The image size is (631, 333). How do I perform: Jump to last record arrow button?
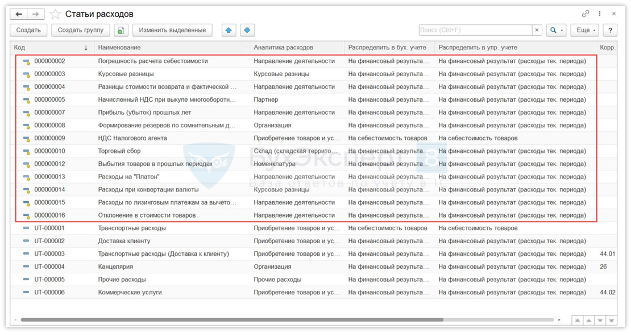click(611, 320)
